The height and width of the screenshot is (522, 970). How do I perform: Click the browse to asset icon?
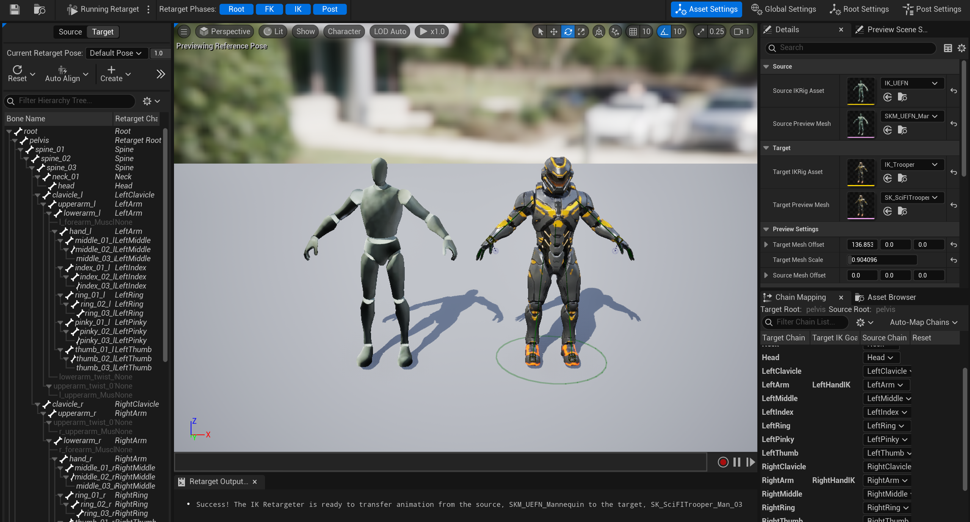coord(39,9)
